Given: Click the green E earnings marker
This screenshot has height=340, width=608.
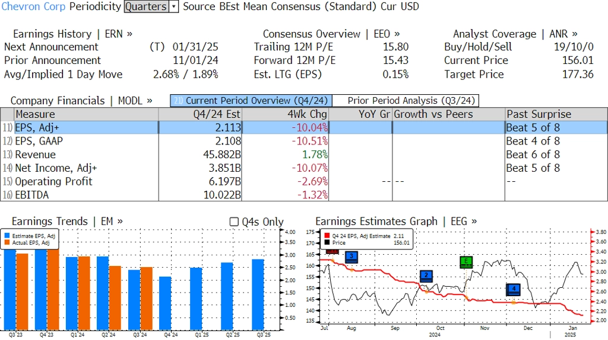Looking at the screenshot, I should [x=465, y=262].
